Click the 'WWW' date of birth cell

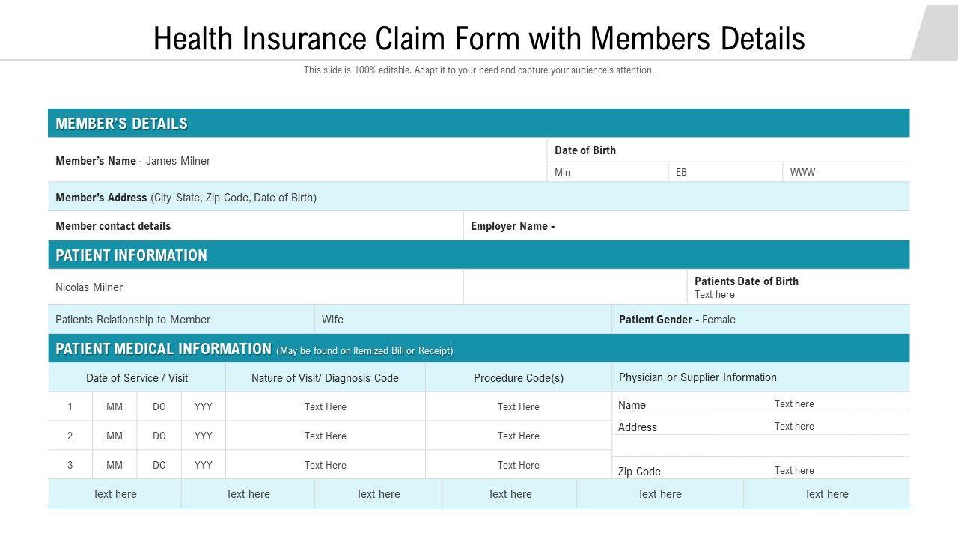coord(802,172)
